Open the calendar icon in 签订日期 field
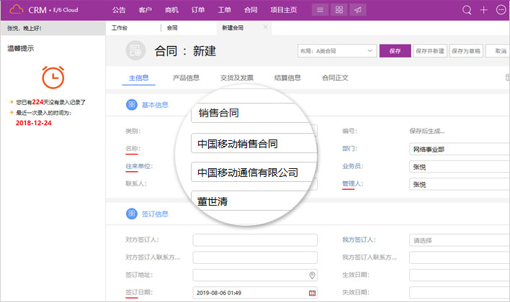This screenshot has height=302, width=510. coord(312,293)
